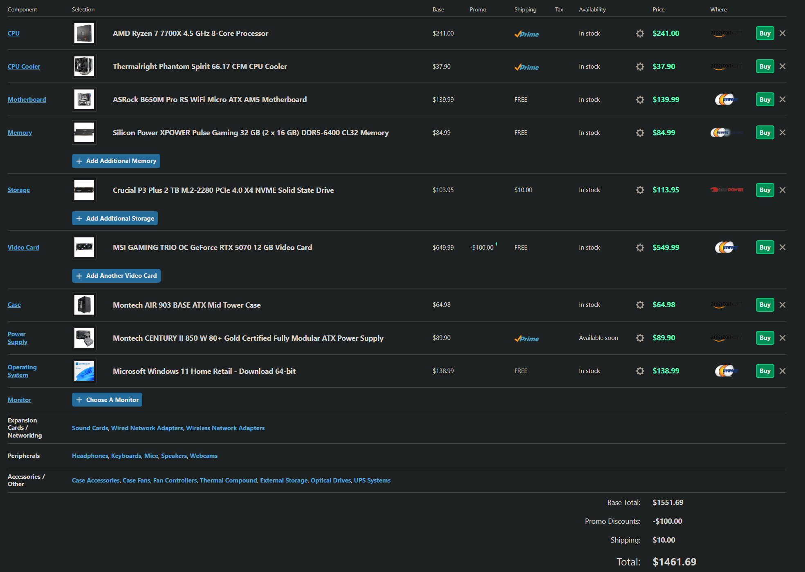Browse Keyboards peripherals

pyautogui.click(x=126, y=456)
